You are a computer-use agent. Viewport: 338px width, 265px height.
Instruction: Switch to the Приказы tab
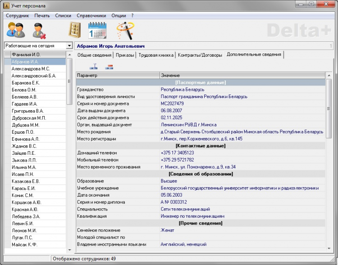point(125,55)
